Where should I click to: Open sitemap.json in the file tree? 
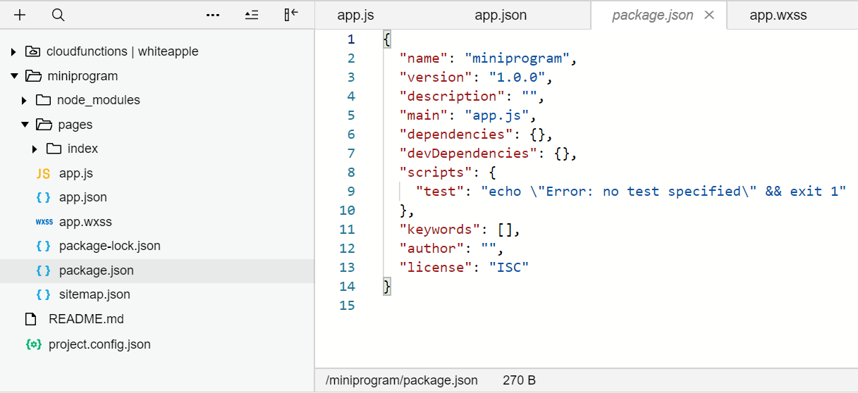(x=94, y=294)
